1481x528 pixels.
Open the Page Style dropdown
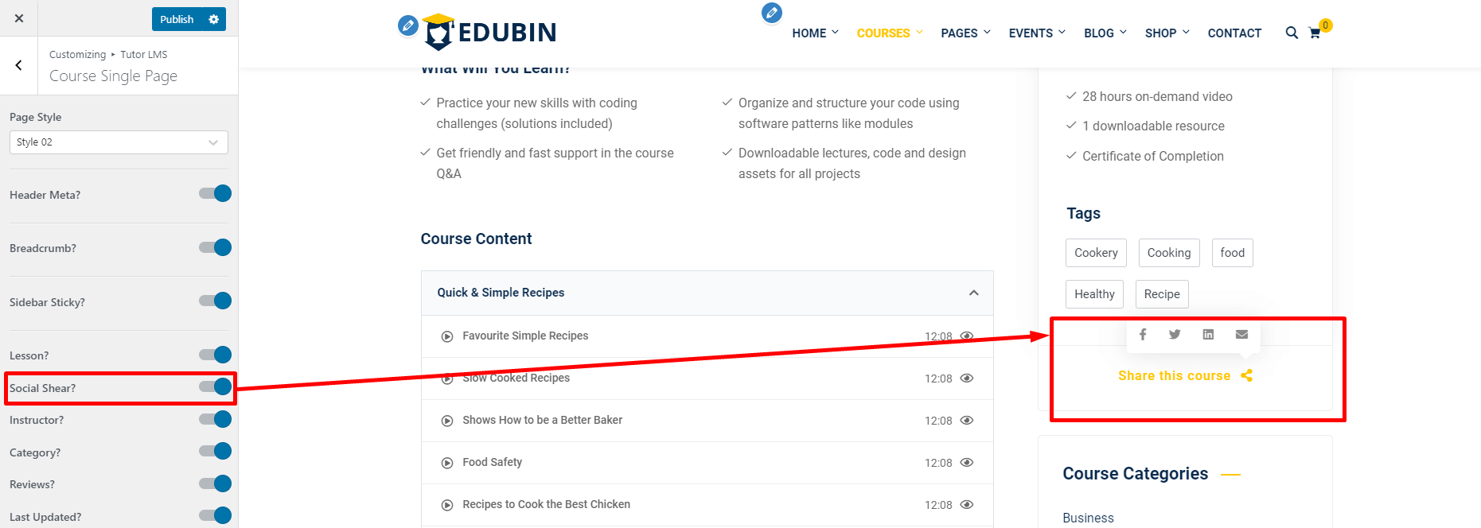coord(119,142)
